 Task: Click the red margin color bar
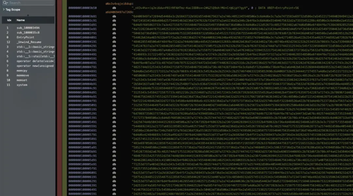click(59, 98)
